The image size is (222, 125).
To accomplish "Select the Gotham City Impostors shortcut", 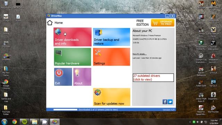I will click(x=201, y=58).
